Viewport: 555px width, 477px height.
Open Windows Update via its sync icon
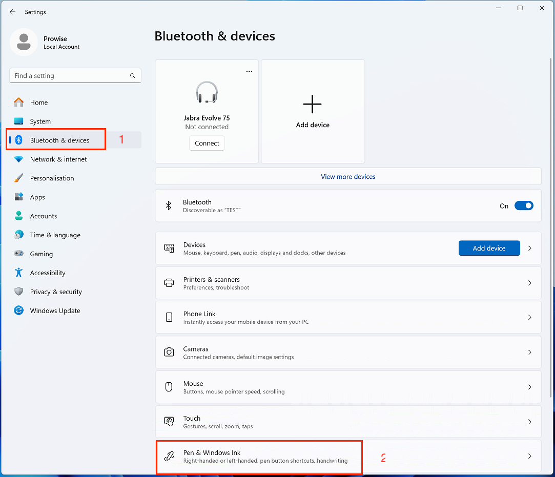tap(19, 311)
